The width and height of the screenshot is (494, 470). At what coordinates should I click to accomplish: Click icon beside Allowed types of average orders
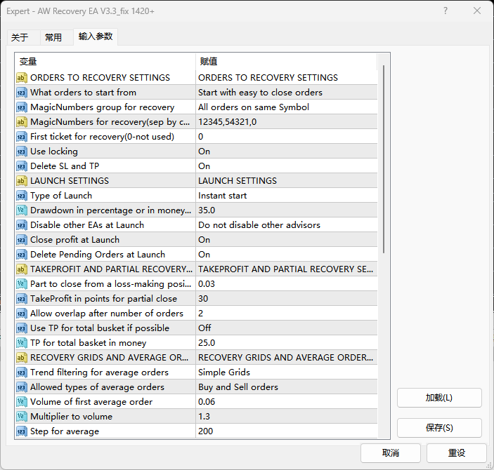tap(21, 387)
